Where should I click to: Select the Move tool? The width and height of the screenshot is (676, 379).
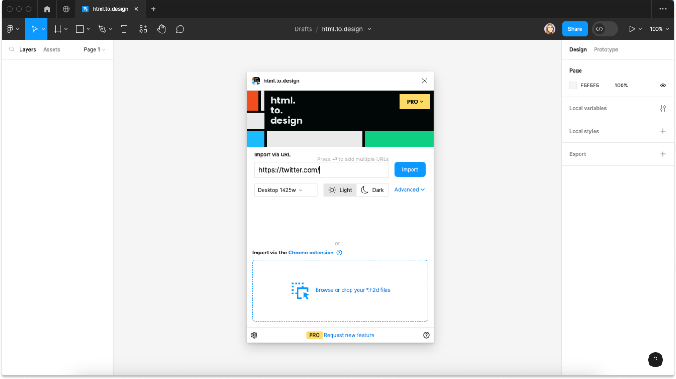(34, 29)
